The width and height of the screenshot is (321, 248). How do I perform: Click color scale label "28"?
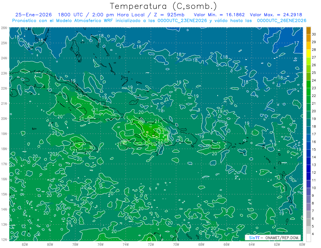[x=314, y=49]
